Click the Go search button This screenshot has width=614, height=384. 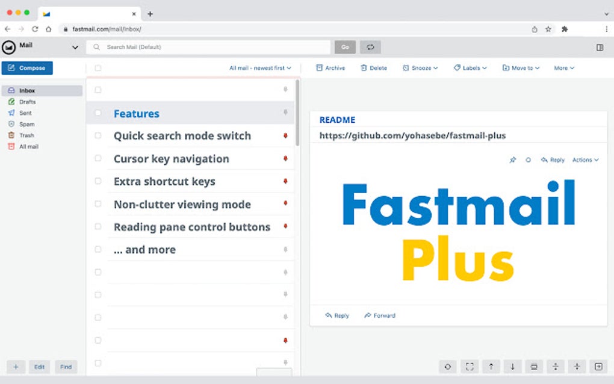tap(345, 47)
